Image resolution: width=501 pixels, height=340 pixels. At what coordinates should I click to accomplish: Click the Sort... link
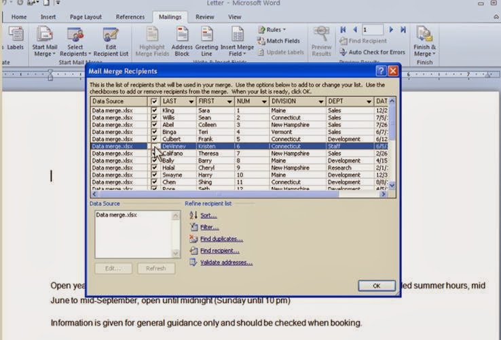pos(208,216)
